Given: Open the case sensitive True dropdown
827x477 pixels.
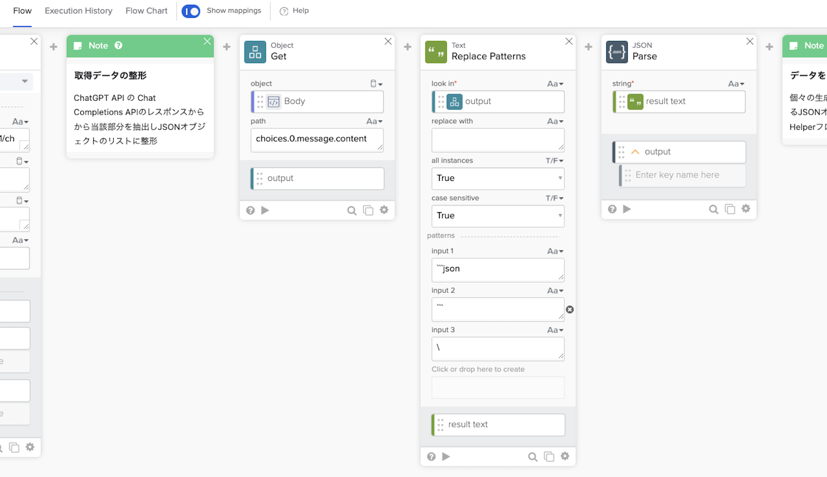Looking at the screenshot, I should pos(497,216).
